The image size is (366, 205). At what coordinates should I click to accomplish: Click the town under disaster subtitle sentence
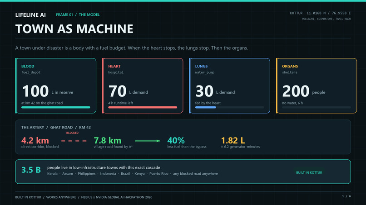[x=132, y=48]
